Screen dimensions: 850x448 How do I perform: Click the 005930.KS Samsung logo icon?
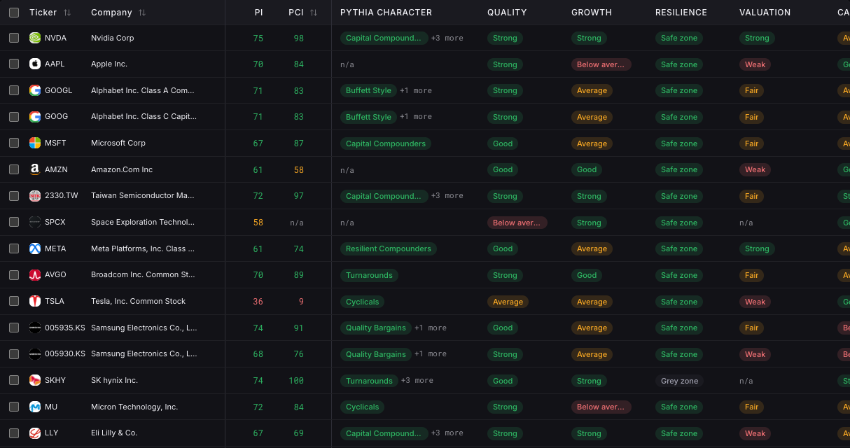point(35,354)
